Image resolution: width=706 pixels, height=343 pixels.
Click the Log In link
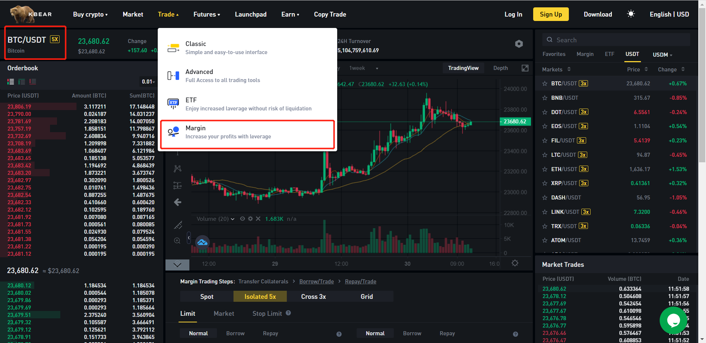click(513, 14)
